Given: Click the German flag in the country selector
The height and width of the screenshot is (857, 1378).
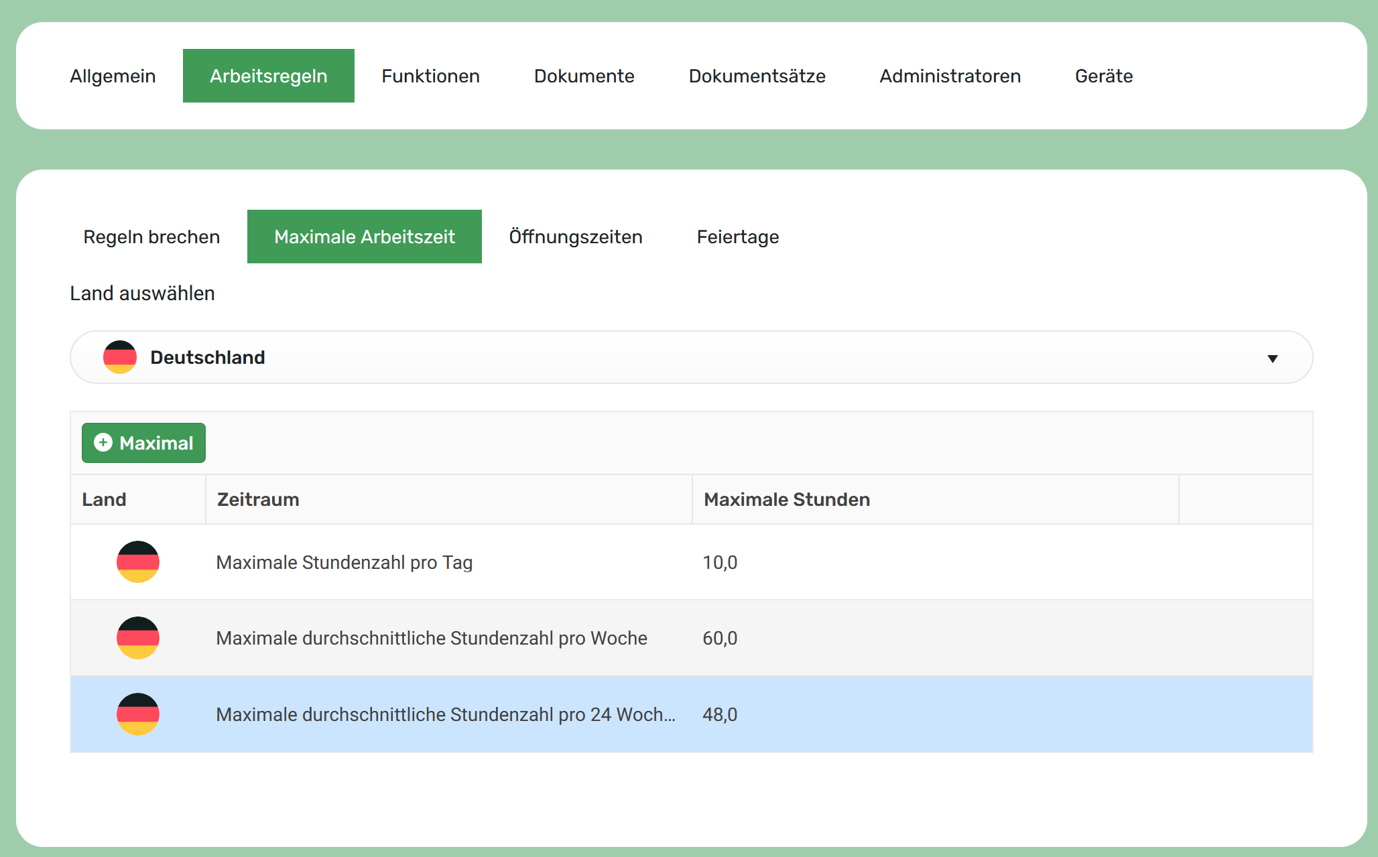Looking at the screenshot, I should [x=119, y=357].
